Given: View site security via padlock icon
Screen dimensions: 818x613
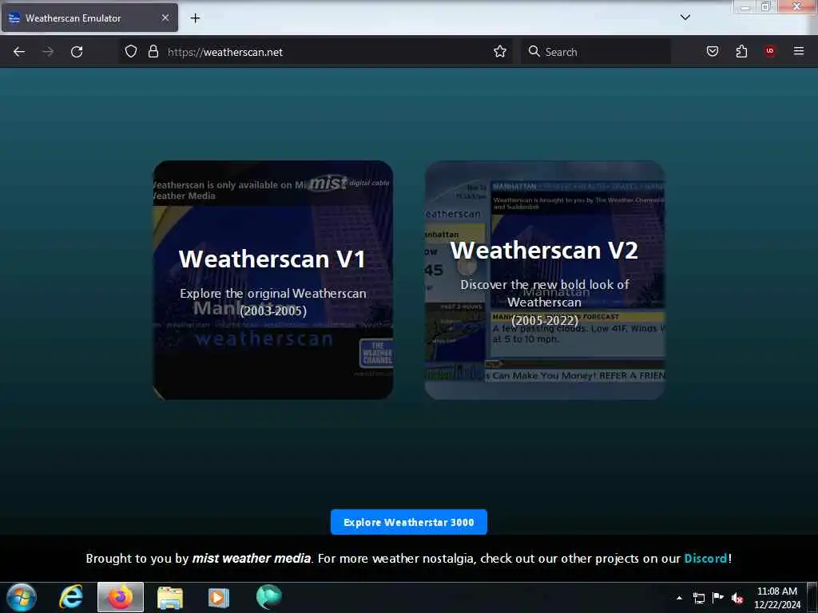Looking at the screenshot, I should (x=153, y=51).
